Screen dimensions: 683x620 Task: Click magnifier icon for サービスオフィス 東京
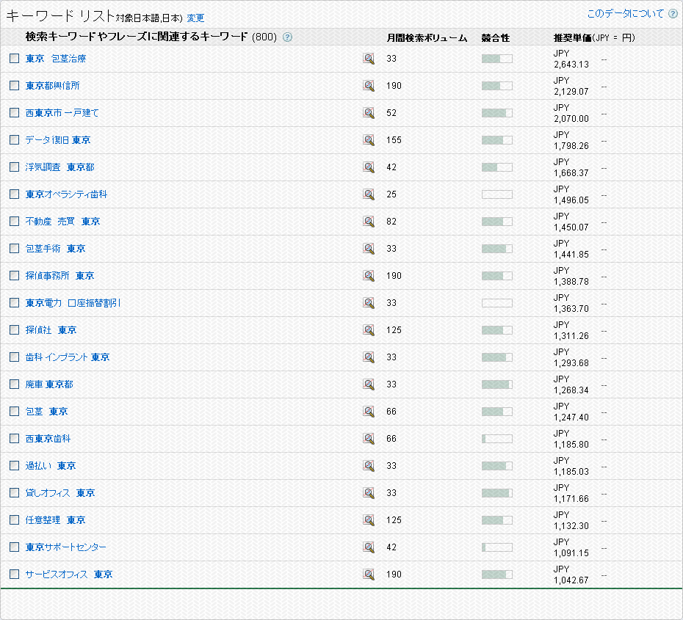click(369, 575)
